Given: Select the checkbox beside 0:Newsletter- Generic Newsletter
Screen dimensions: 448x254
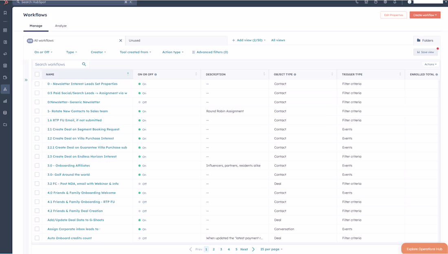Looking at the screenshot, I should [x=37, y=102].
